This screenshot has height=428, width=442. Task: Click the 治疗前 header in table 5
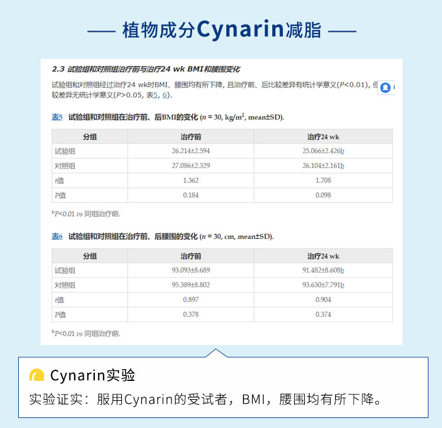pos(191,137)
